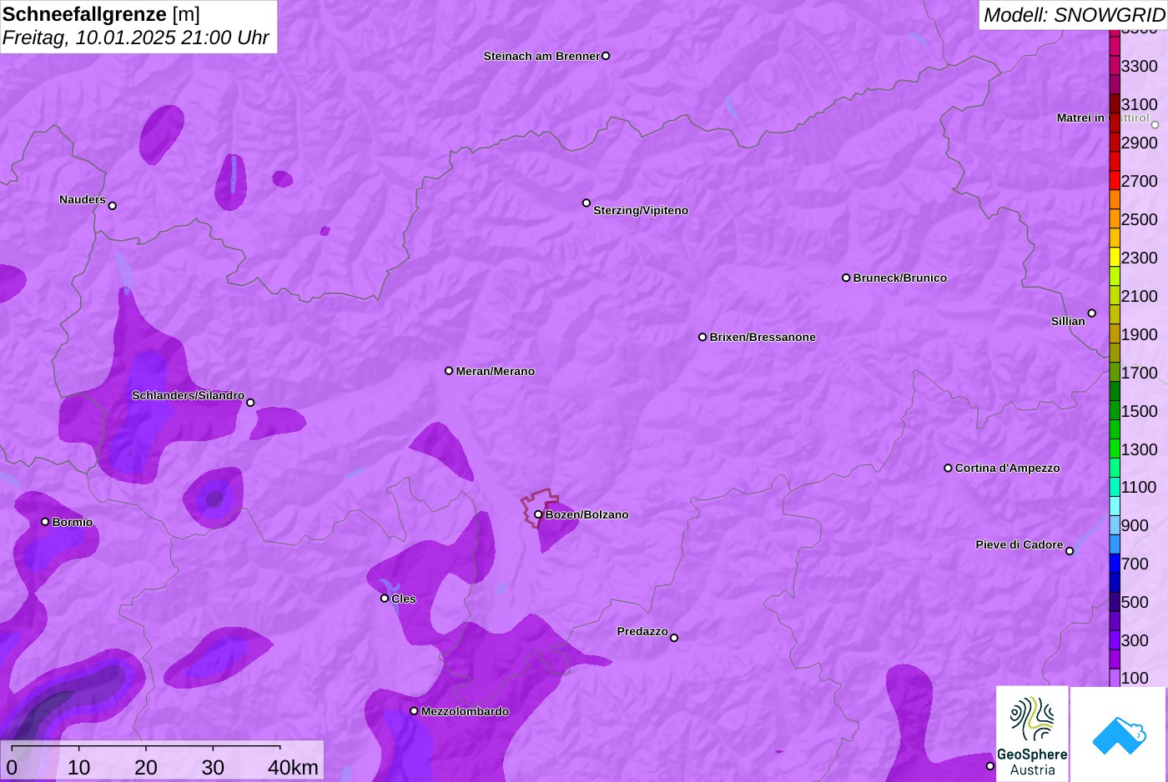The height and width of the screenshot is (782, 1168).
Task: Click the Sillian location marker
Action: (1092, 313)
